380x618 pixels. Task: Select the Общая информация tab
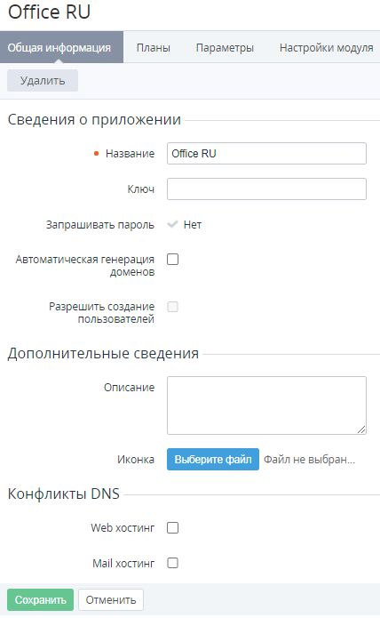point(59,47)
